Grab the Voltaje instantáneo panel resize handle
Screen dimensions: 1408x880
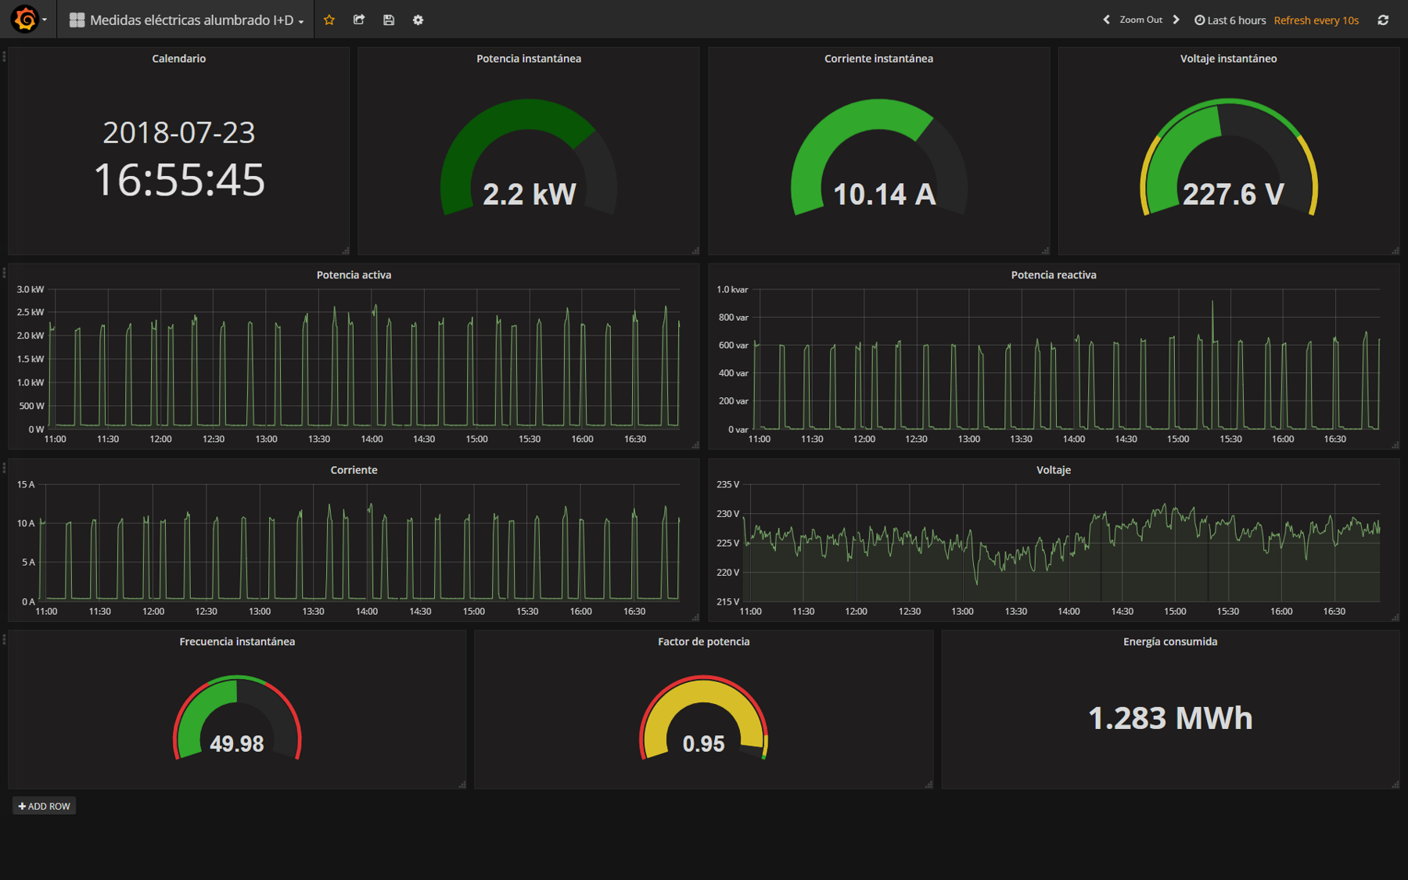click(1395, 250)
